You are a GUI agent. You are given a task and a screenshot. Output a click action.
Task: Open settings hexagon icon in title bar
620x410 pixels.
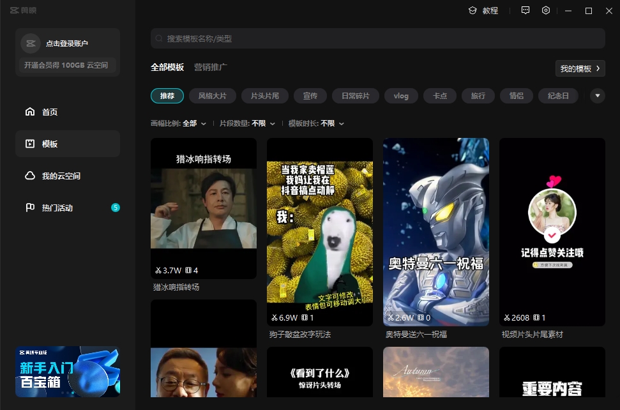pyautogui.click(x=546, y=11)
